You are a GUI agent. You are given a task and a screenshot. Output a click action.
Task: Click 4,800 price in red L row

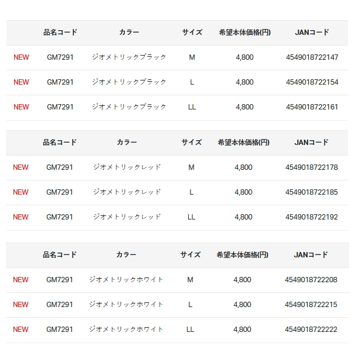(x=243, y=192)
